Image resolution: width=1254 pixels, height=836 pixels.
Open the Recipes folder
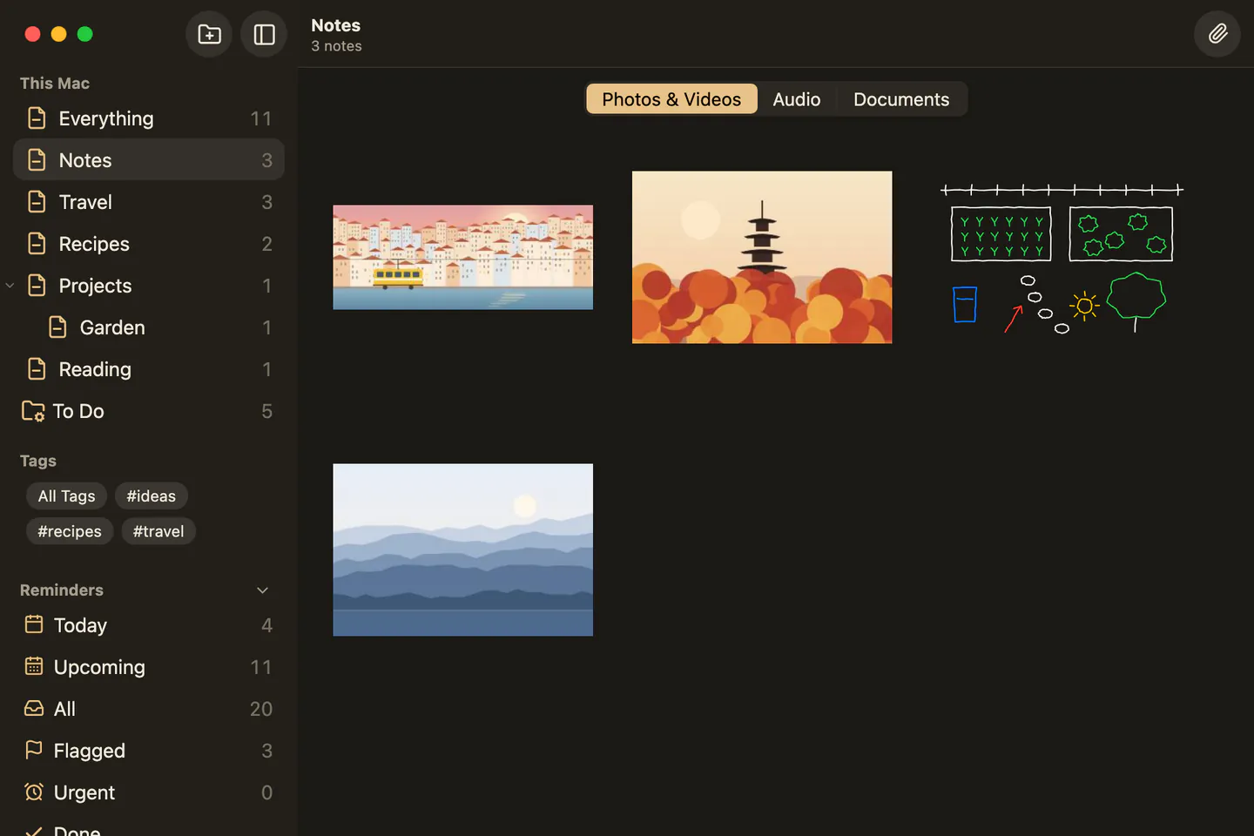pos(149,244)
